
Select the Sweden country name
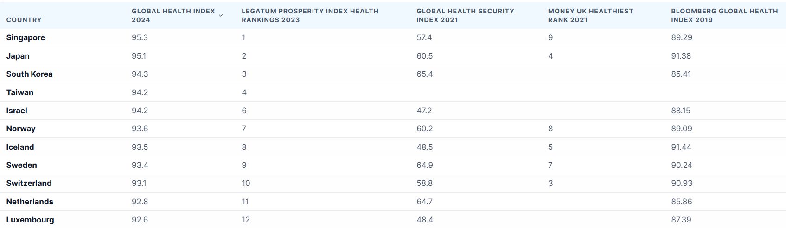[x=22, y=165]
